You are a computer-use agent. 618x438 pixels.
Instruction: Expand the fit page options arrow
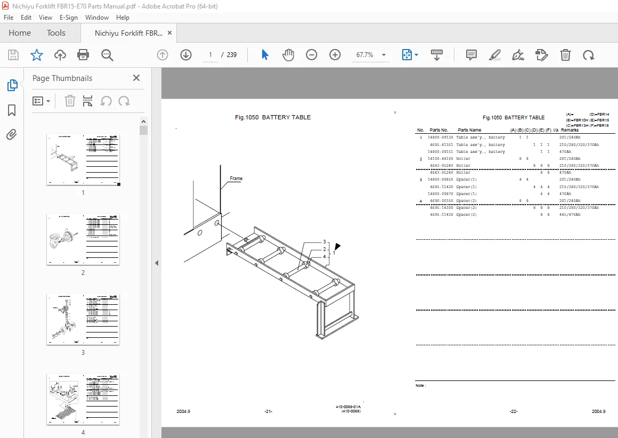tap(416, 55)
